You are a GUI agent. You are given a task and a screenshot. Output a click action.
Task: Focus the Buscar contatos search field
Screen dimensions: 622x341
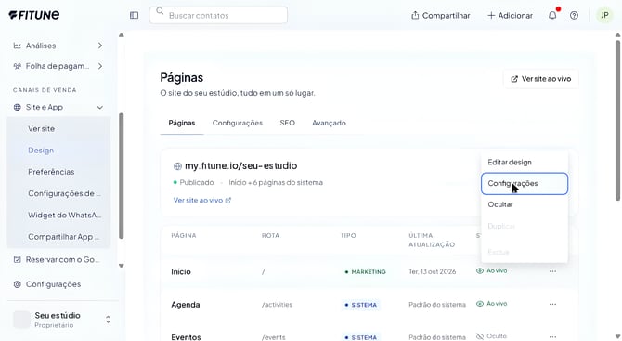coord(218,15)
